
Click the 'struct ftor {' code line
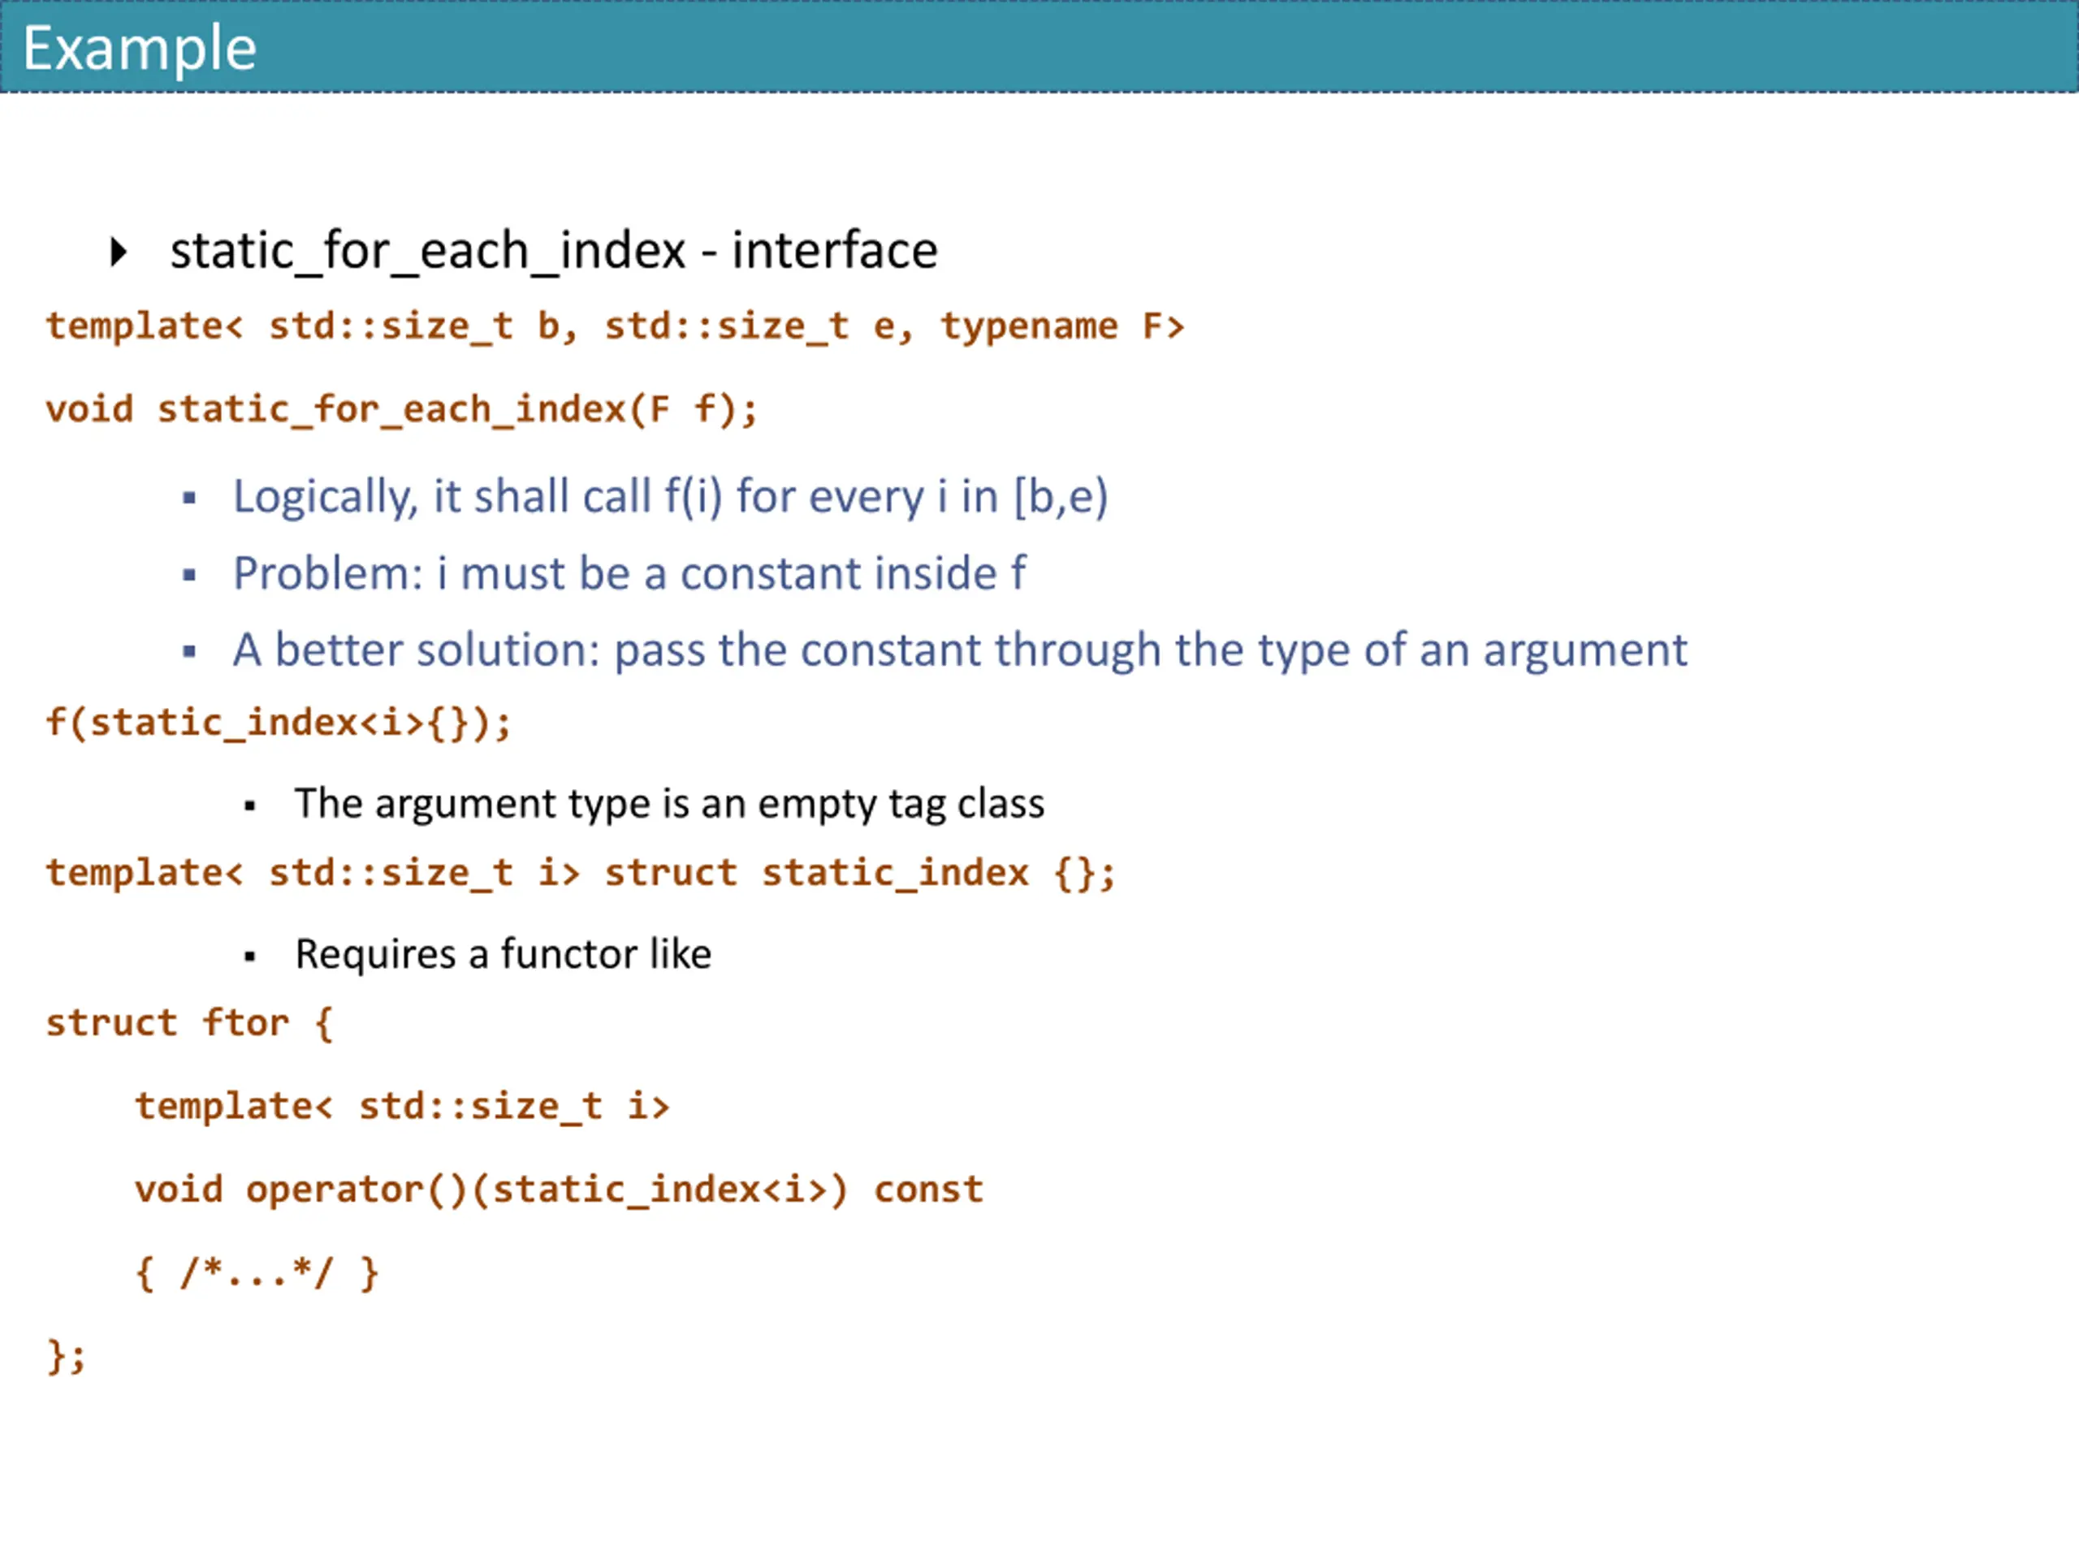click(190, 1023)
